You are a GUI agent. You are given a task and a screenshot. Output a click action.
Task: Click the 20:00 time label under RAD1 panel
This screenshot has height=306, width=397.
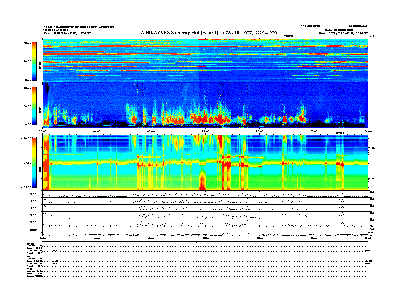coord(314,131)
